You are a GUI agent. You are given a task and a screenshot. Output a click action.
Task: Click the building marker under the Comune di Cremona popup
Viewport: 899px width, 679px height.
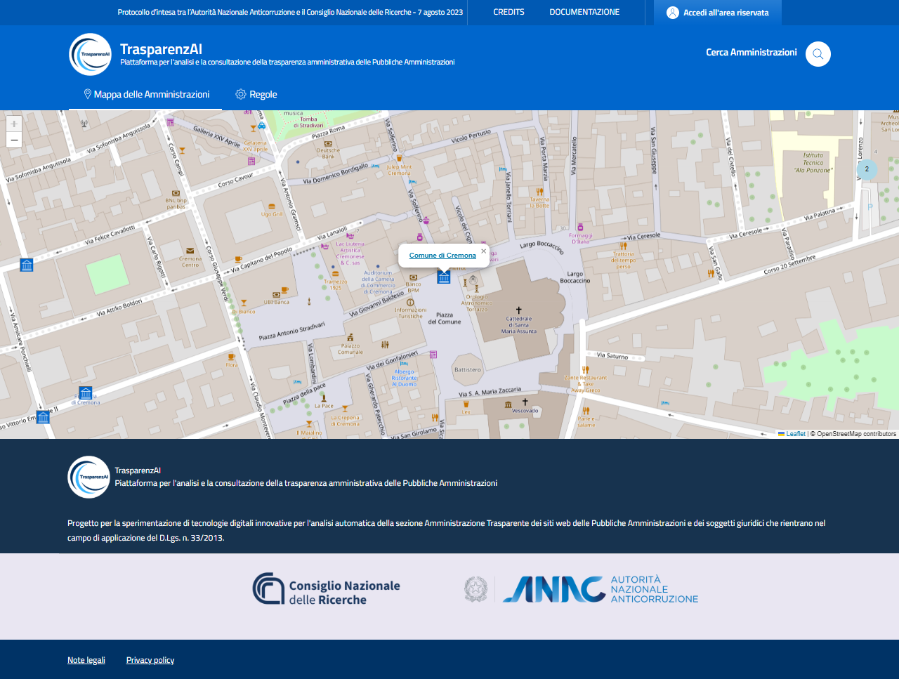444,277
